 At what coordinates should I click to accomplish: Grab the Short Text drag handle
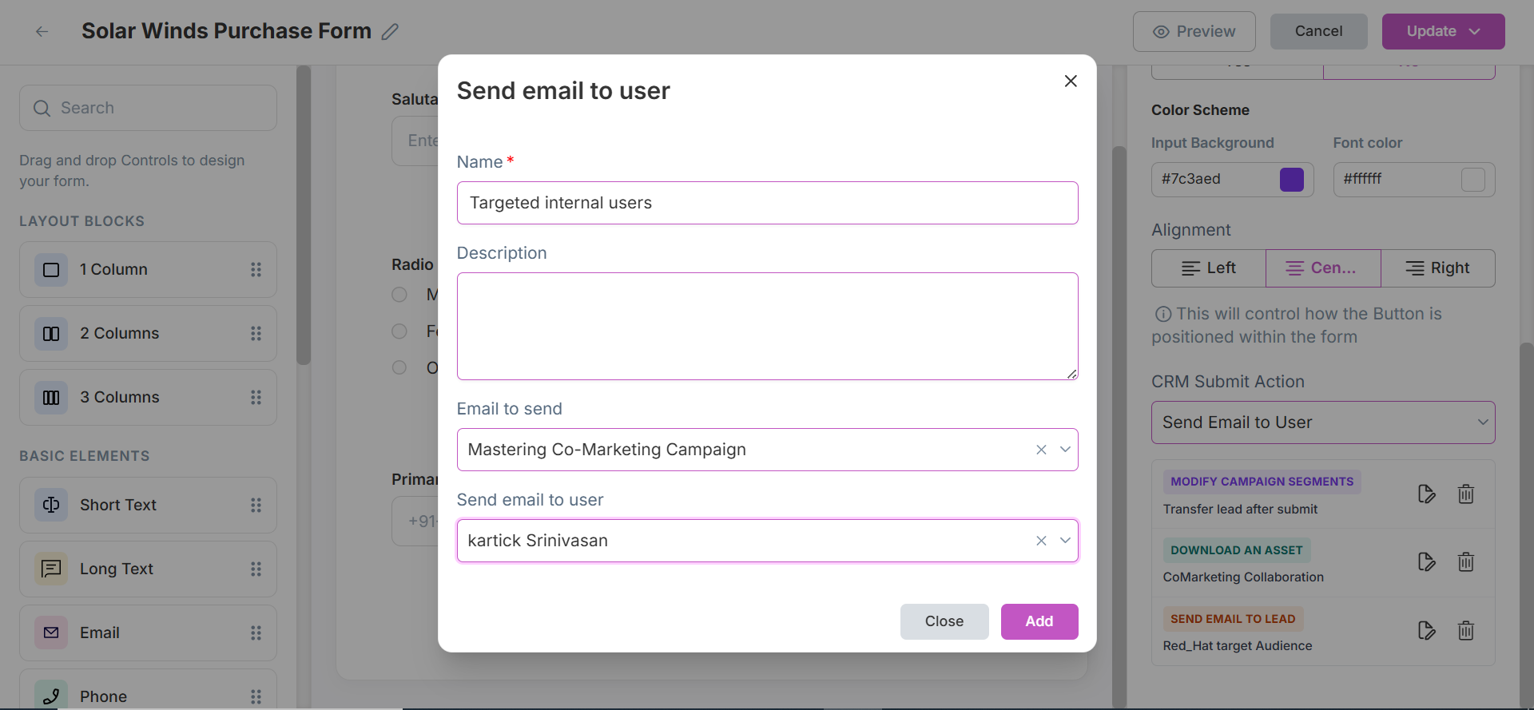pos(256,505)
